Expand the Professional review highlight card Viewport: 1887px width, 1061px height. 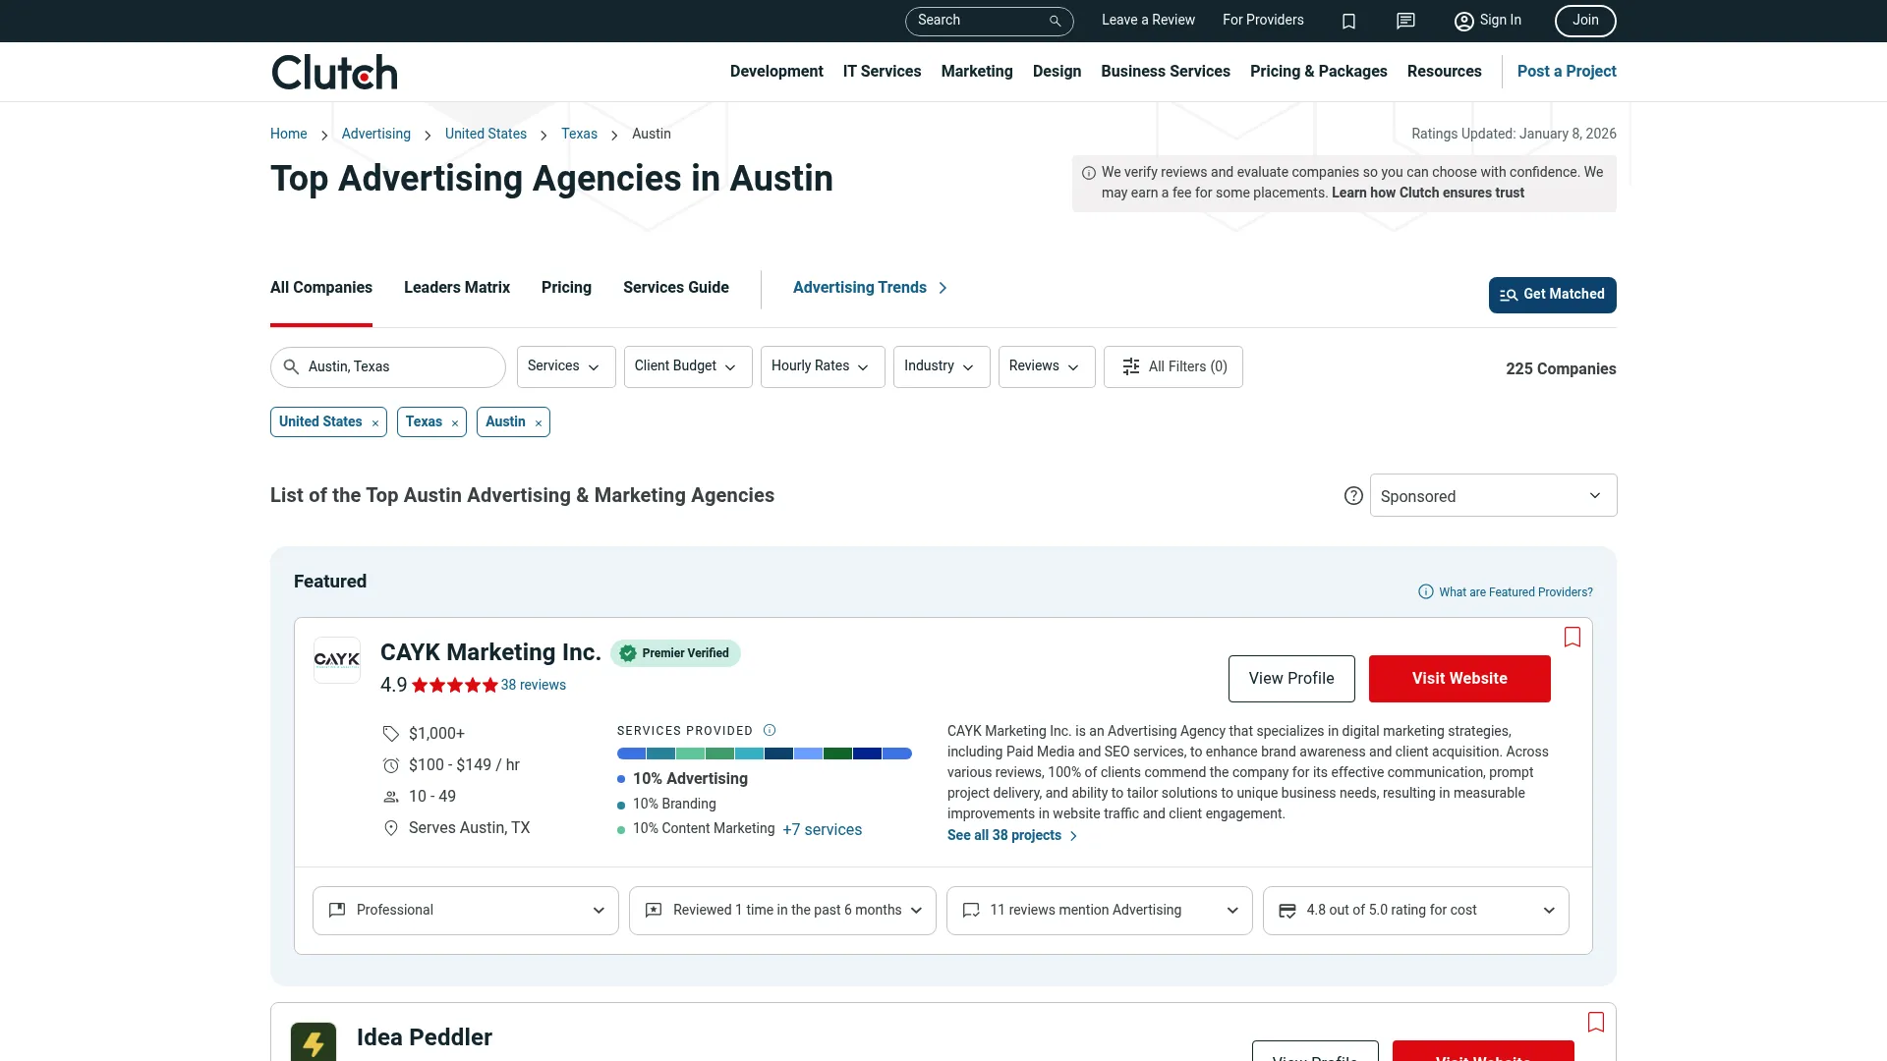465,910
